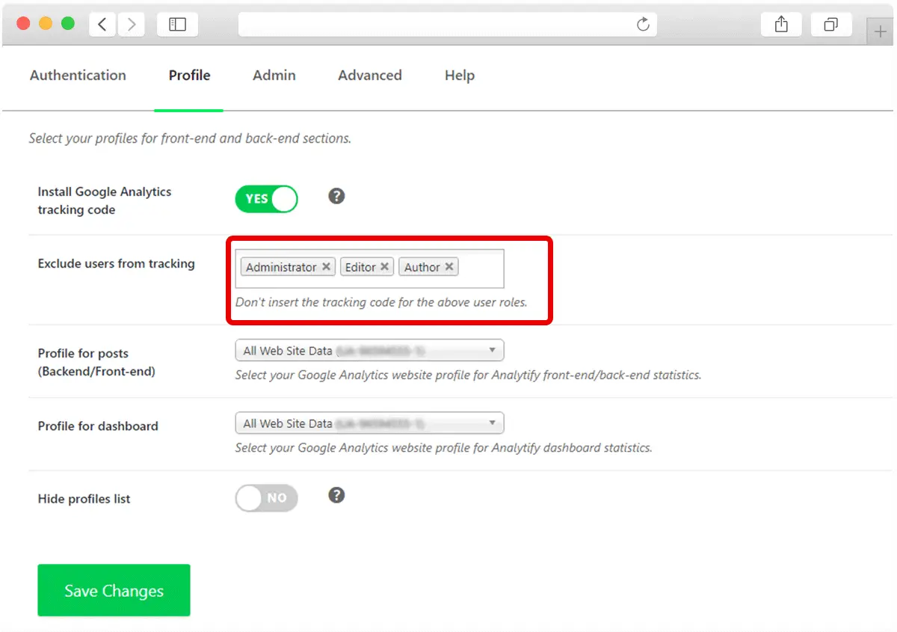Go forward using browser forward arrow
Screen dimensions: 897x632
pyautogui.click(x=131, y=25)
